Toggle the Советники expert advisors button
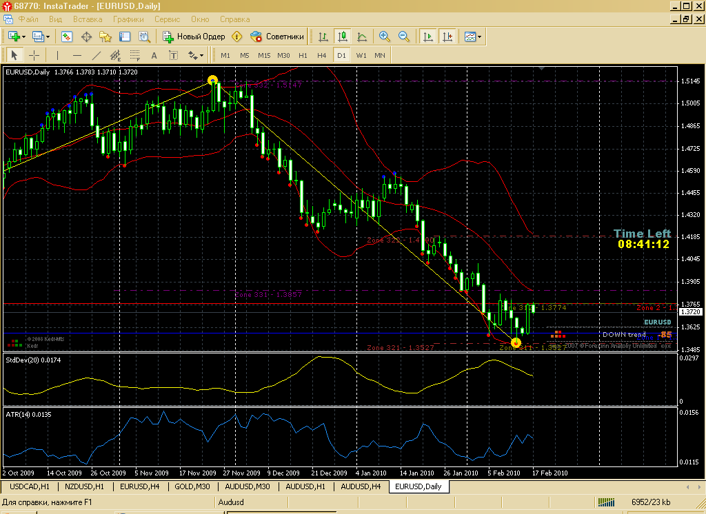 coord(277,37)
